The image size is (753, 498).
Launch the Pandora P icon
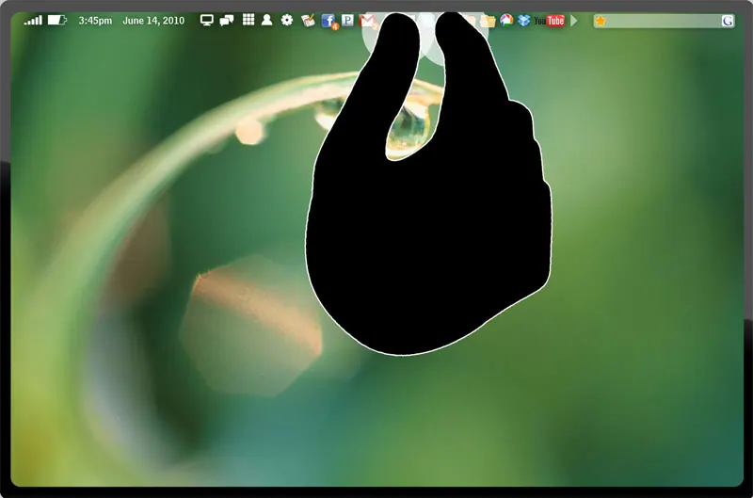[x=347, y=20]
